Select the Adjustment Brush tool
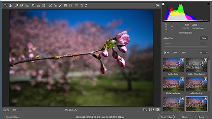Screen dimensions: 212x119 click(60, 5)
